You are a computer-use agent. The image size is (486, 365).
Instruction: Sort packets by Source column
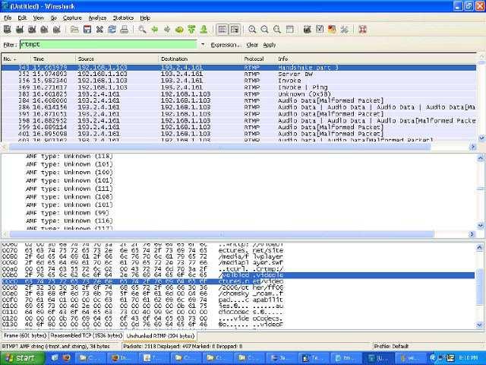(x=116, y=59)
